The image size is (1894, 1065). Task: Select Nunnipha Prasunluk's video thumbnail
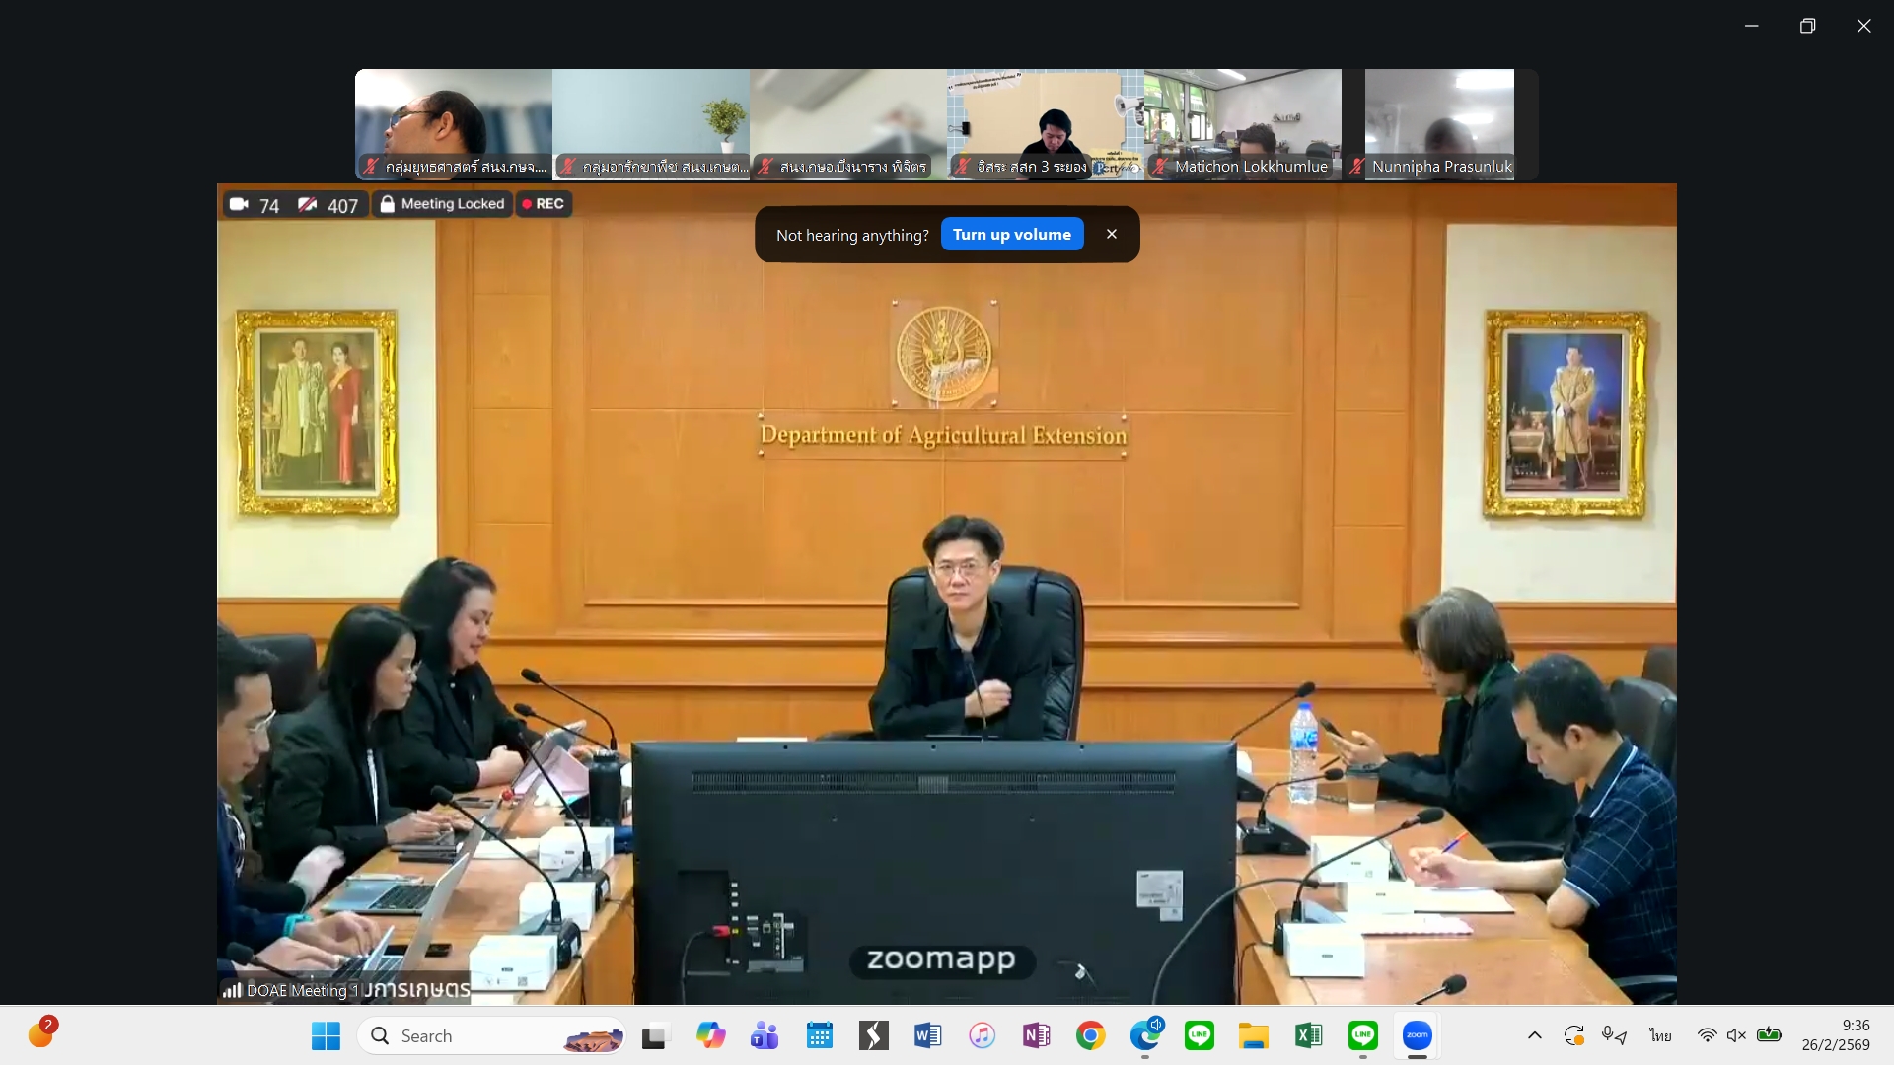1439,123
